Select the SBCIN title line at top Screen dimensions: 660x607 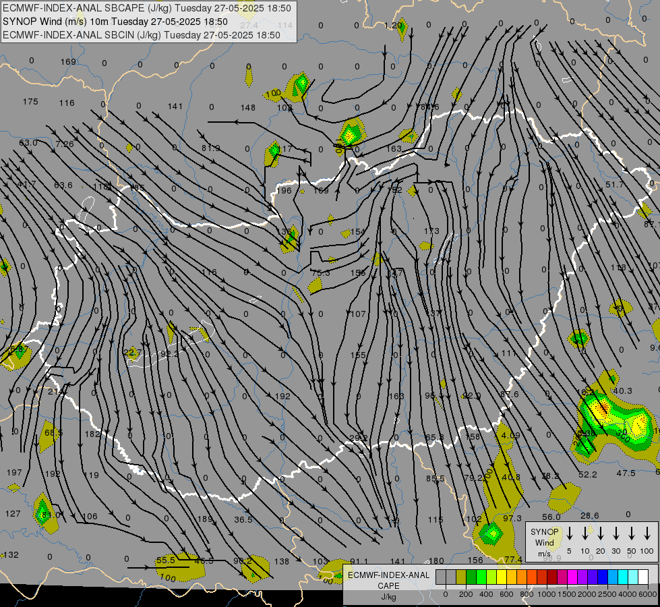coord(142,35)
